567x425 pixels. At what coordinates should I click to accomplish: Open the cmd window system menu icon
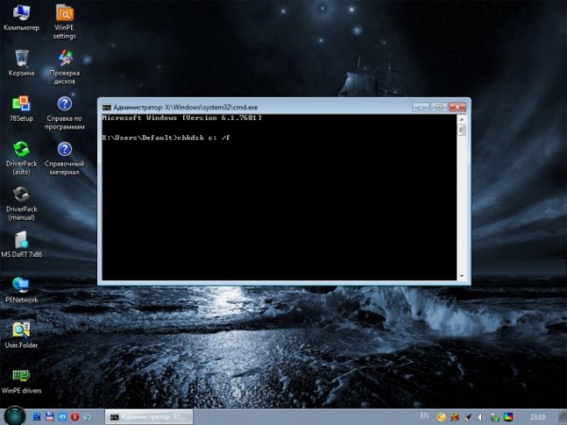tap(107, 106)
